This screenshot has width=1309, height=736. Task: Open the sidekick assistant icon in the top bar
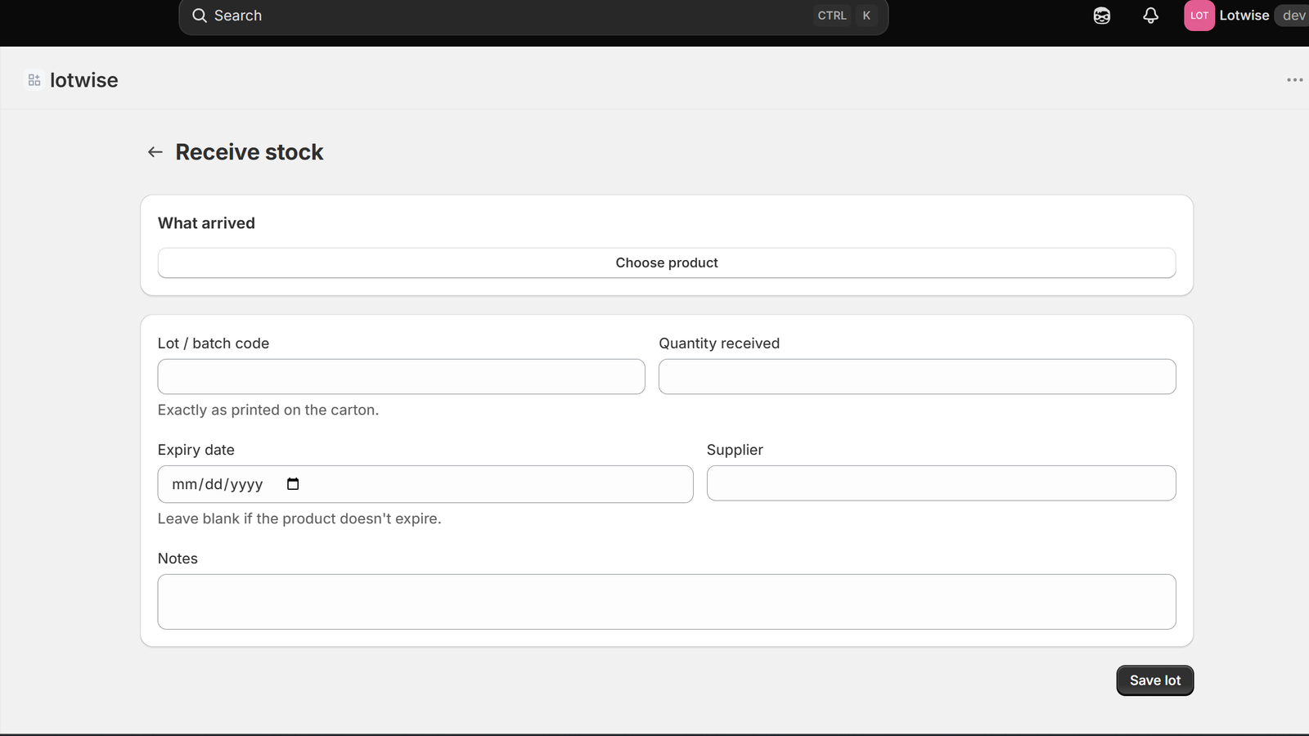pos(1102,16)
